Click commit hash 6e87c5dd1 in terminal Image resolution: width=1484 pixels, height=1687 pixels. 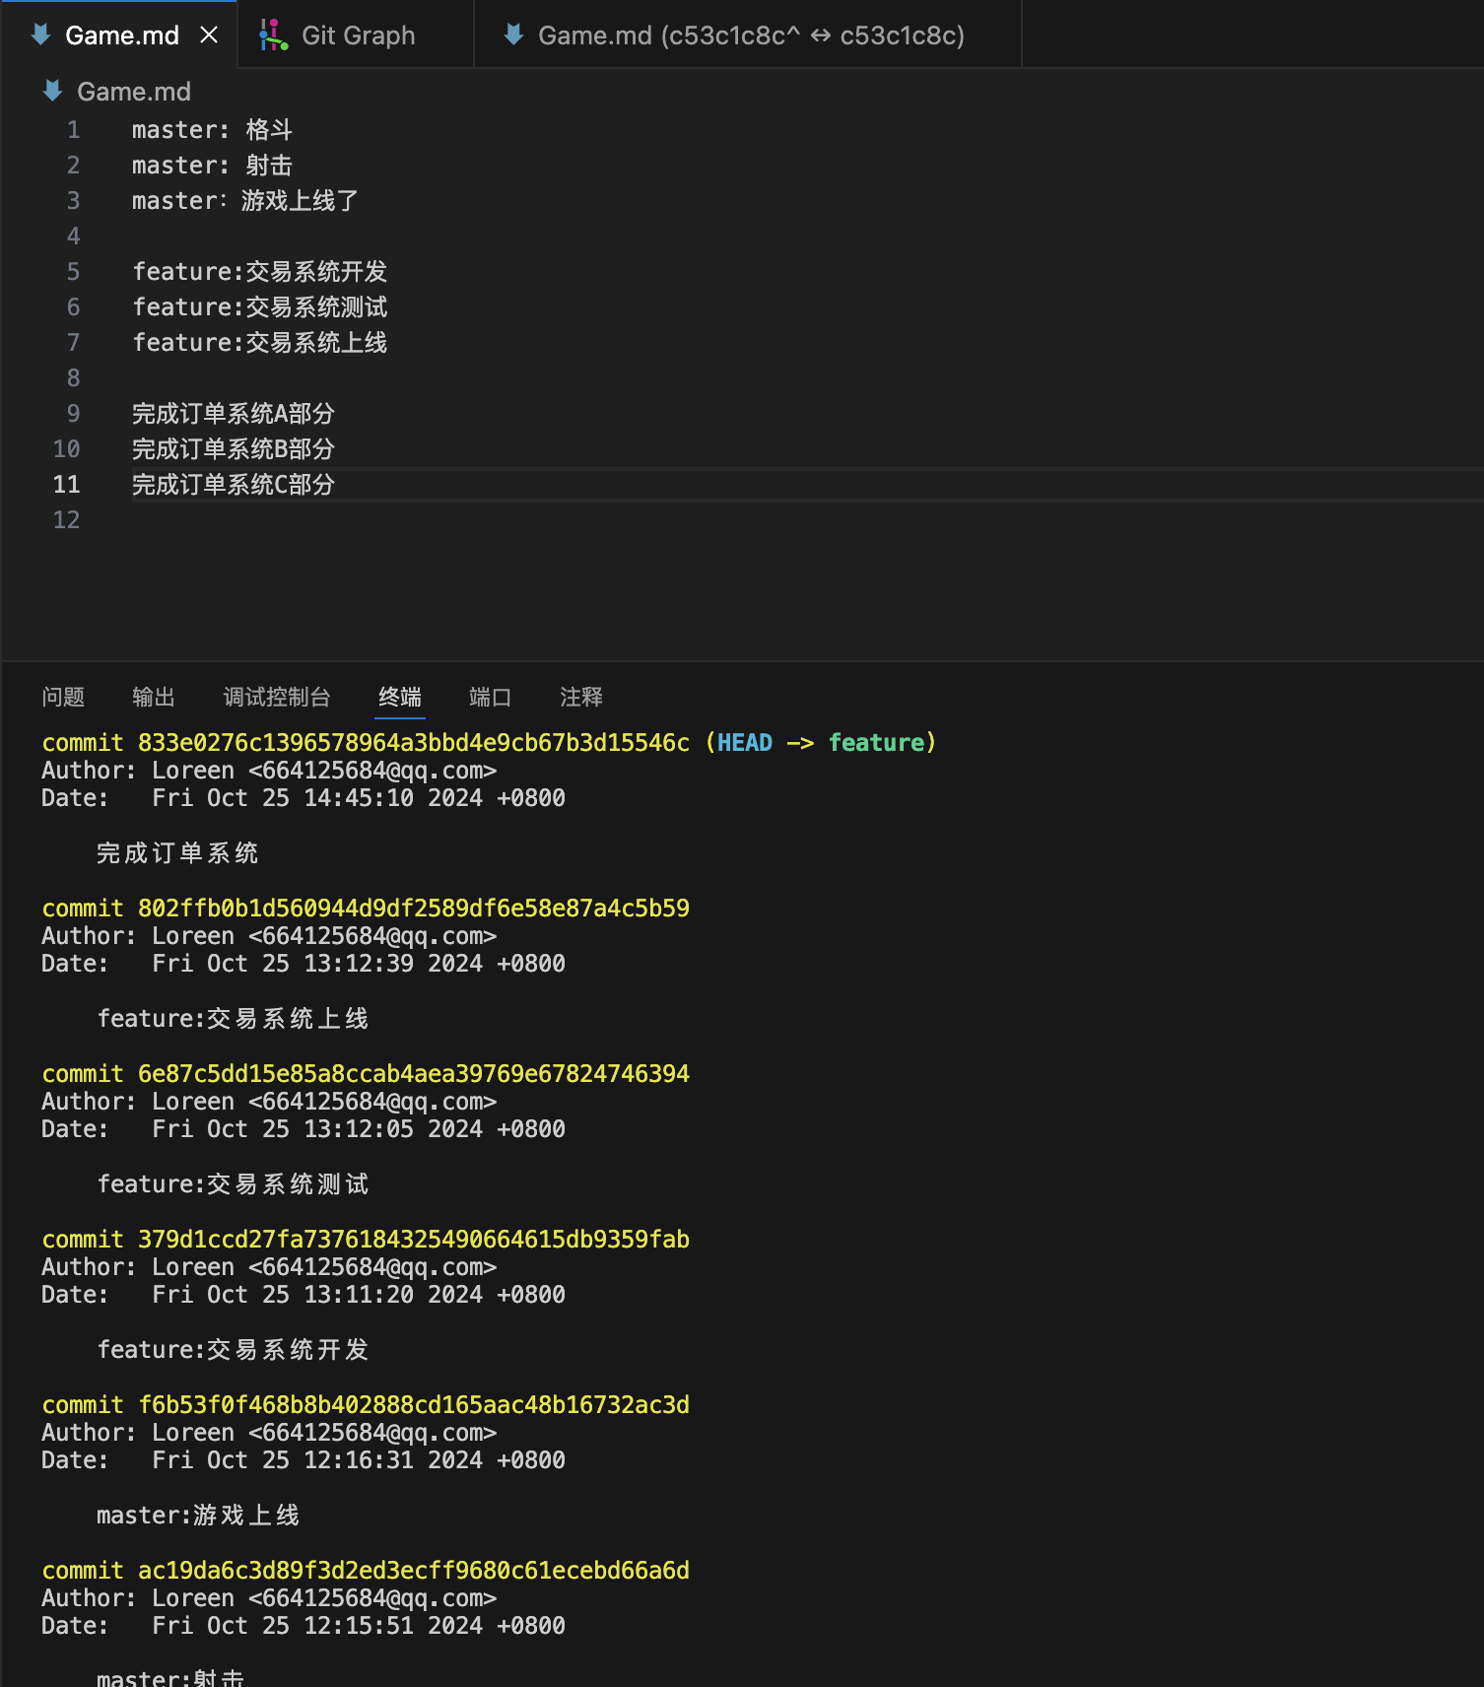tap(414, 1074)
